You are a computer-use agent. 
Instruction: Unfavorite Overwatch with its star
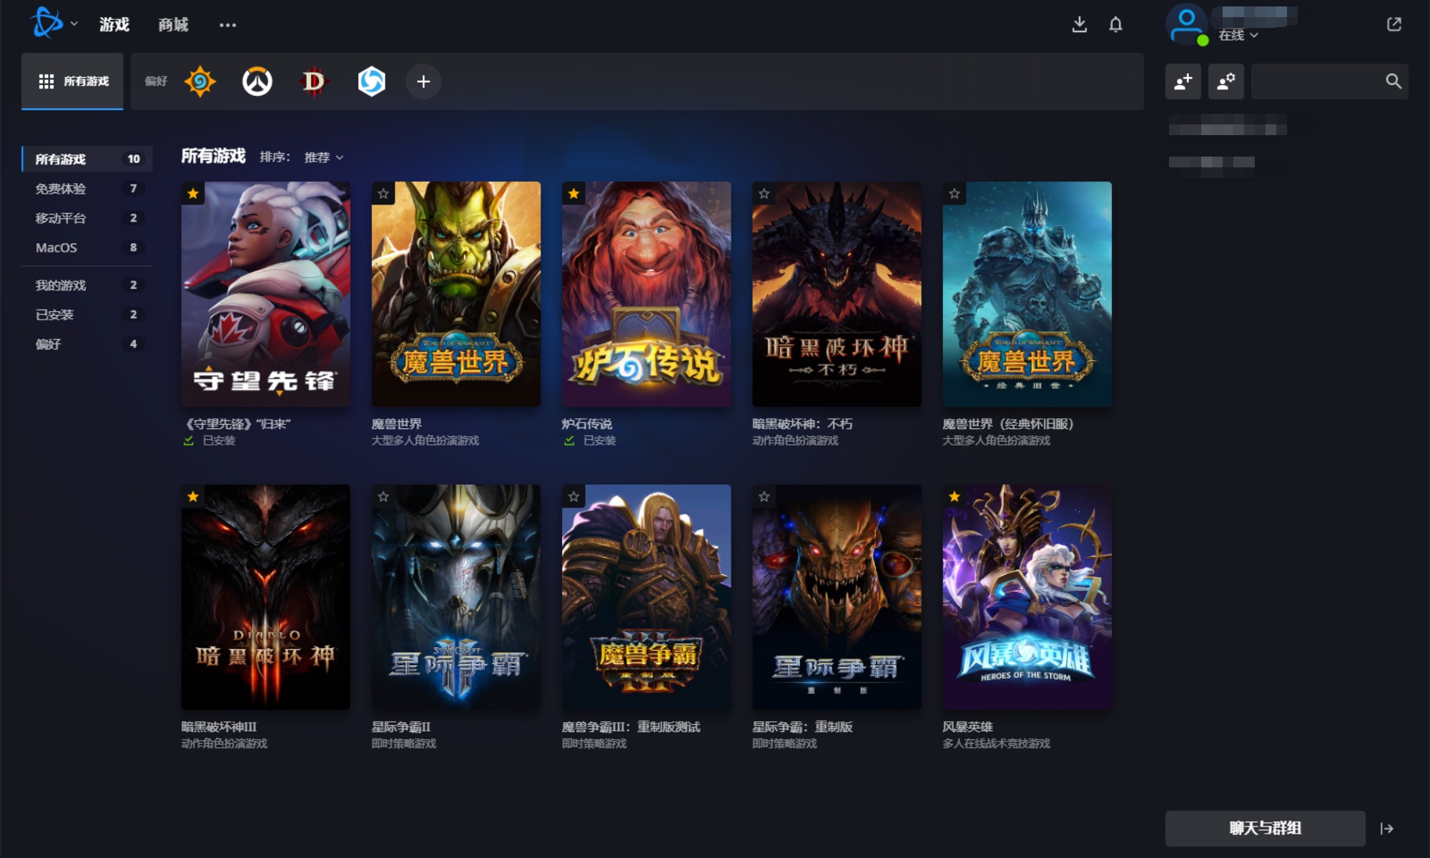pyautogui.click(x=193, y=194)
